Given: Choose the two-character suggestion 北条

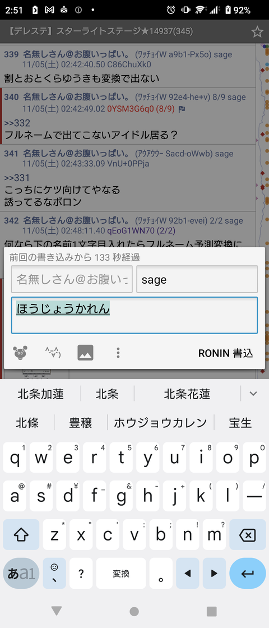Looking at the screenshot, I should click(107, 394).
